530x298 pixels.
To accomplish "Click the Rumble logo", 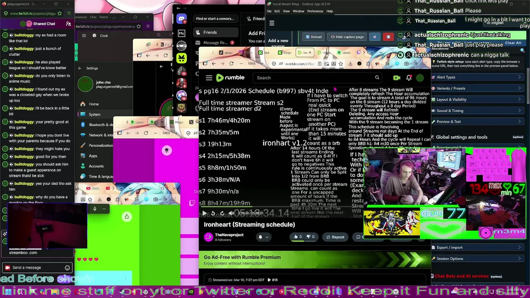I will pyautogui.click(x=230, y=77).
